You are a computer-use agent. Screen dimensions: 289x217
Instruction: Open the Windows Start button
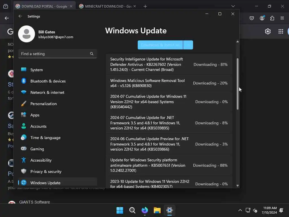point(120,210)
